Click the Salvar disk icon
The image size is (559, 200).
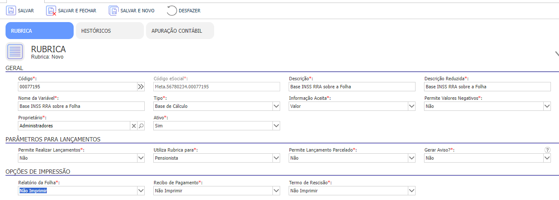pyautogui.click(x=11, y=11)
